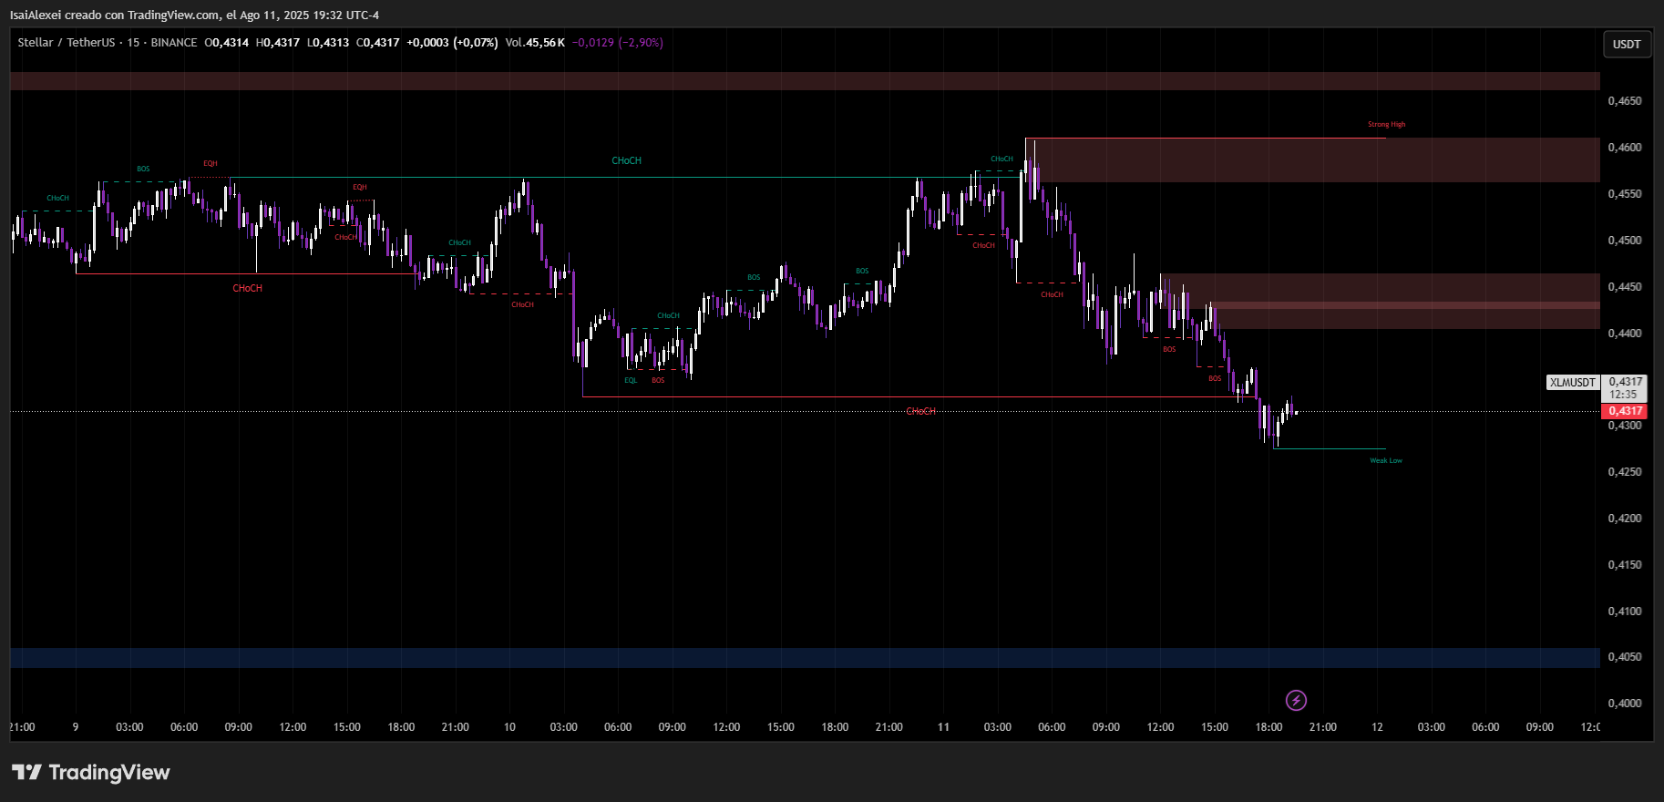This screenshot has width=1664, height=802.
Task: Click the red current price label 0,4317
Action: coord(1625,411)
